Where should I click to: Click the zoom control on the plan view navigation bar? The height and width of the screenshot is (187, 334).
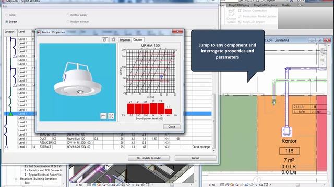(323, 61)
